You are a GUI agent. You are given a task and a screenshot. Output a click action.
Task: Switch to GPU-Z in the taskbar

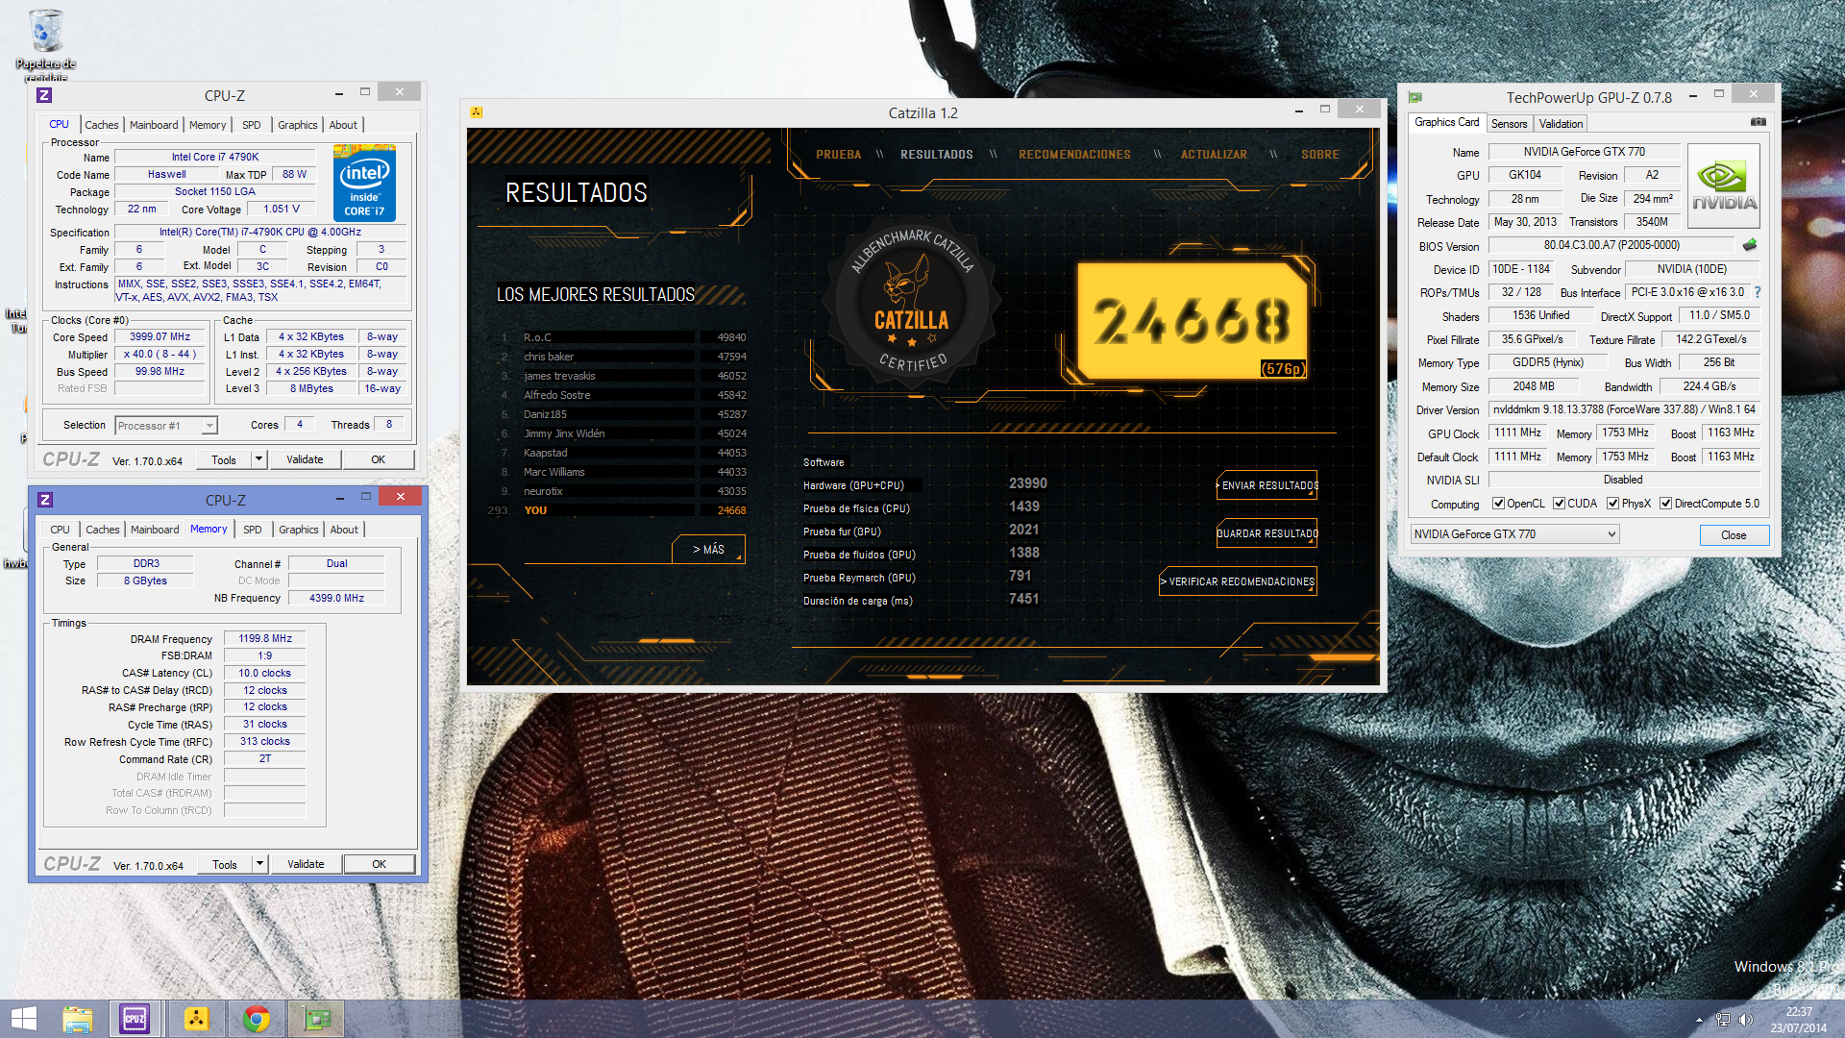coord(316,1019)
